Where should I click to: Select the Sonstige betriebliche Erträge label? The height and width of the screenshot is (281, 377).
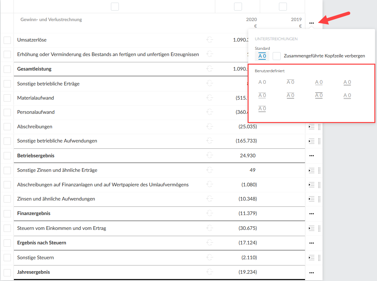coord(48,83)
